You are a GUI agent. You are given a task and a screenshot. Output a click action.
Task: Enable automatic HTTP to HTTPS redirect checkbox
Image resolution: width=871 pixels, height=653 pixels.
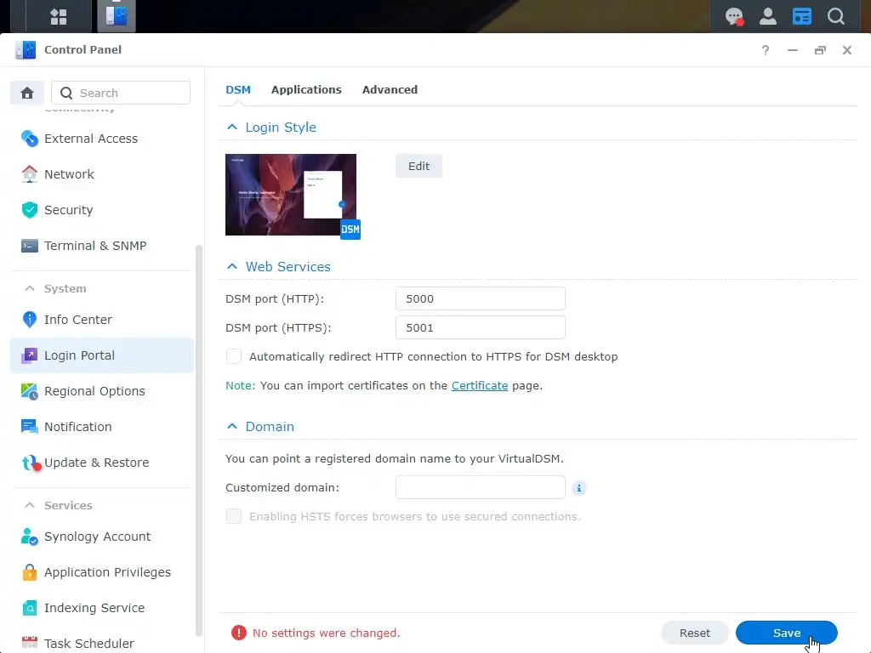(x=234, y=356)
